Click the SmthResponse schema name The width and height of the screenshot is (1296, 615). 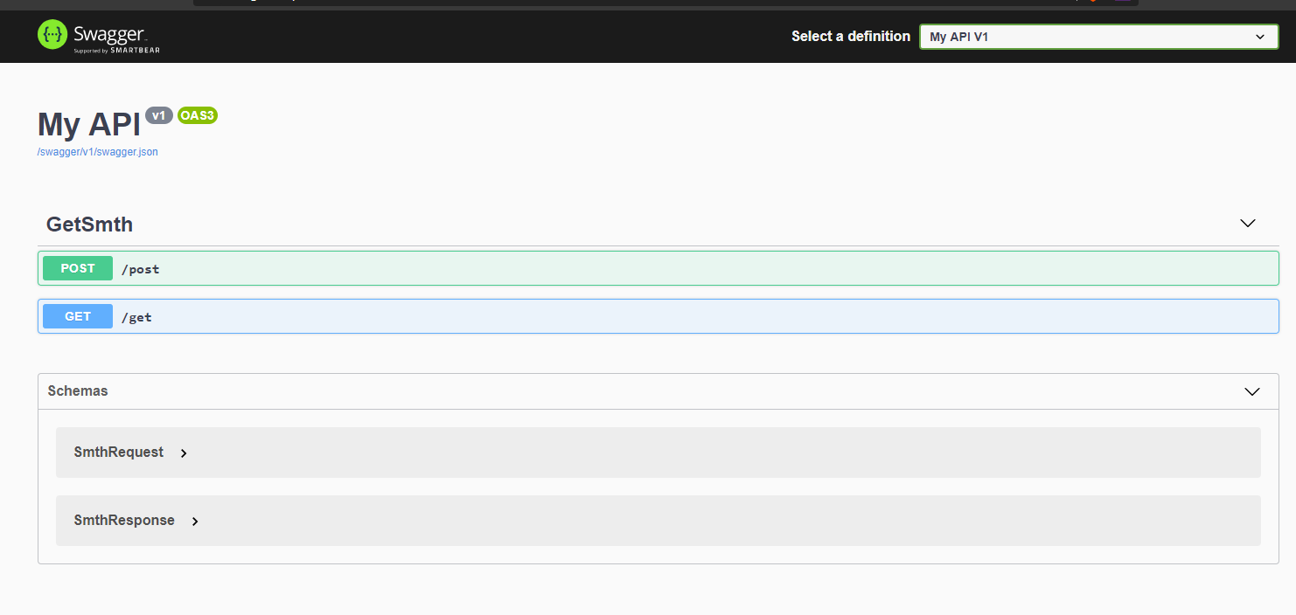pos(124,521)
